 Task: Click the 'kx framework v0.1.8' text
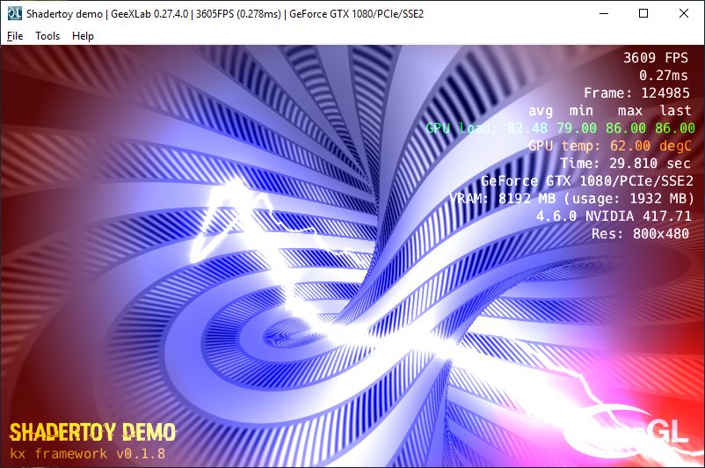point(88,453)
